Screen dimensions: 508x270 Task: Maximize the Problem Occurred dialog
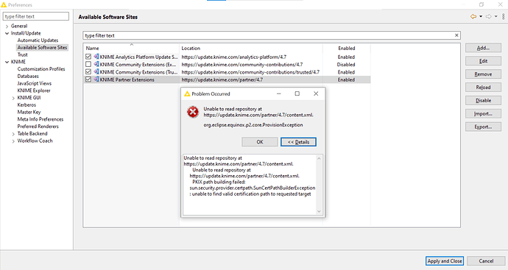click(x=297, y=93)
